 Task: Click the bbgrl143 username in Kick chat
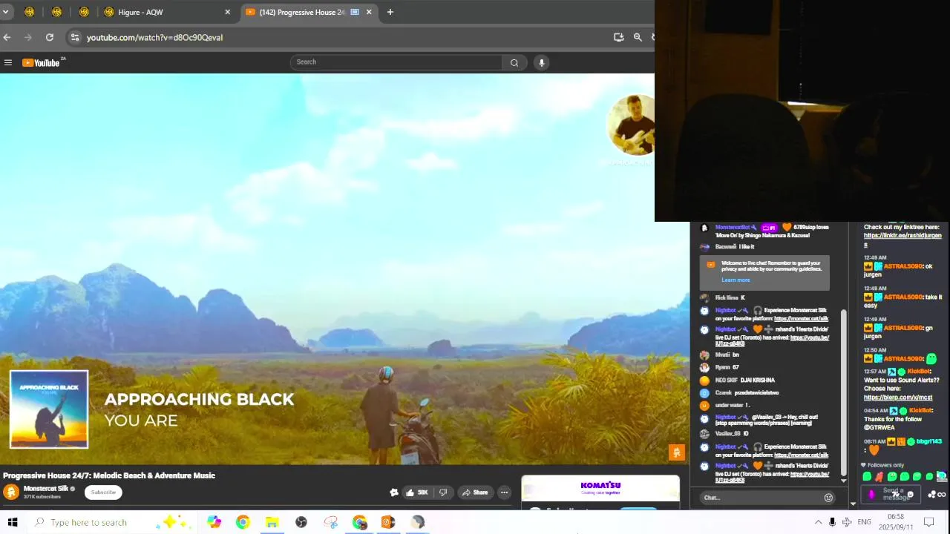click(929, 441)
